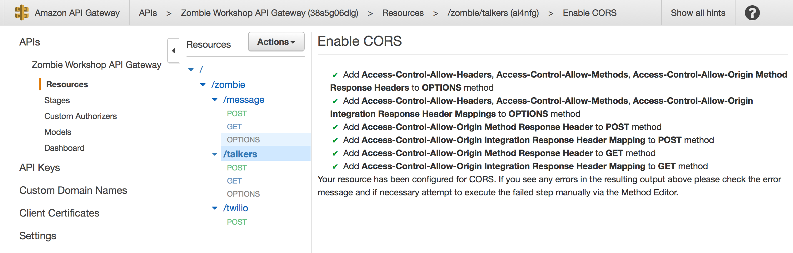Open the Actions dropdown button

click(x=276, y=42)
